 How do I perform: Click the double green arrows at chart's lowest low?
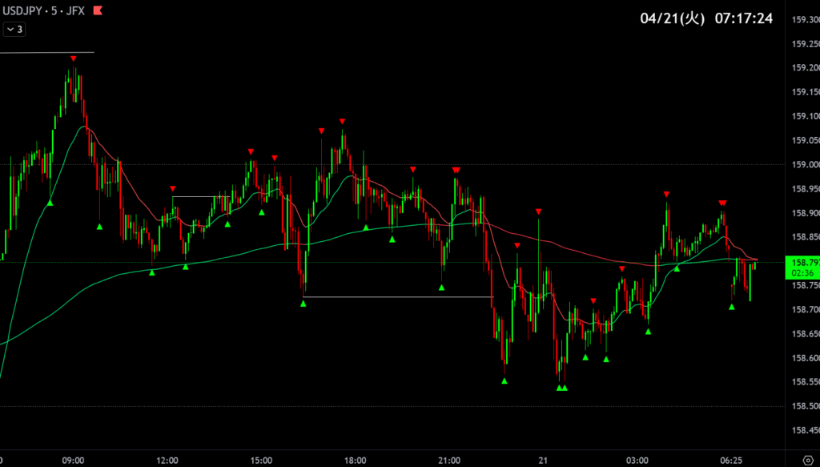561,388
